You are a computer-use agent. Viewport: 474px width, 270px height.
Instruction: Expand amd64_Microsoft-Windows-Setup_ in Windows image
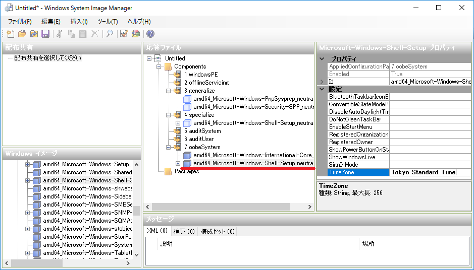[27, 164]
